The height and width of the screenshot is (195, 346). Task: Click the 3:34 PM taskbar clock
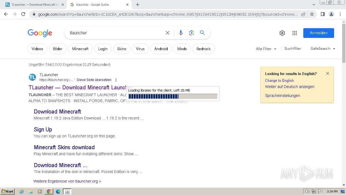[332, 191]
